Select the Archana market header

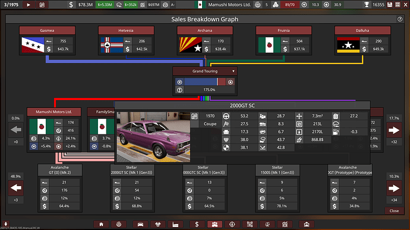click(x=205, y=30)
